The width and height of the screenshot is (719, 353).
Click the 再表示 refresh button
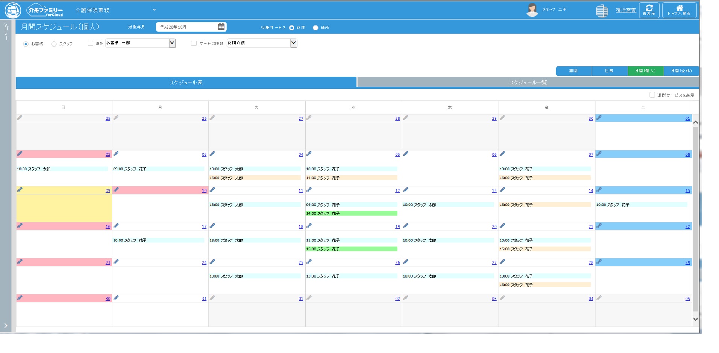pos(649,10)
